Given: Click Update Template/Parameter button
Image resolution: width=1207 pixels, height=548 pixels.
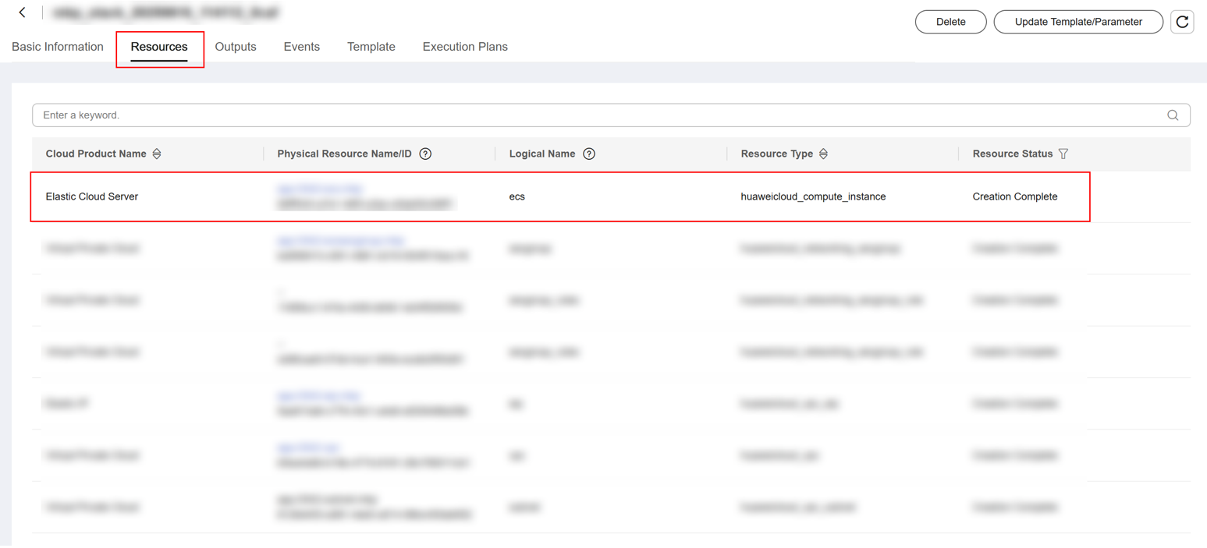Looking at the screenshot, I should click(1078, 22).
